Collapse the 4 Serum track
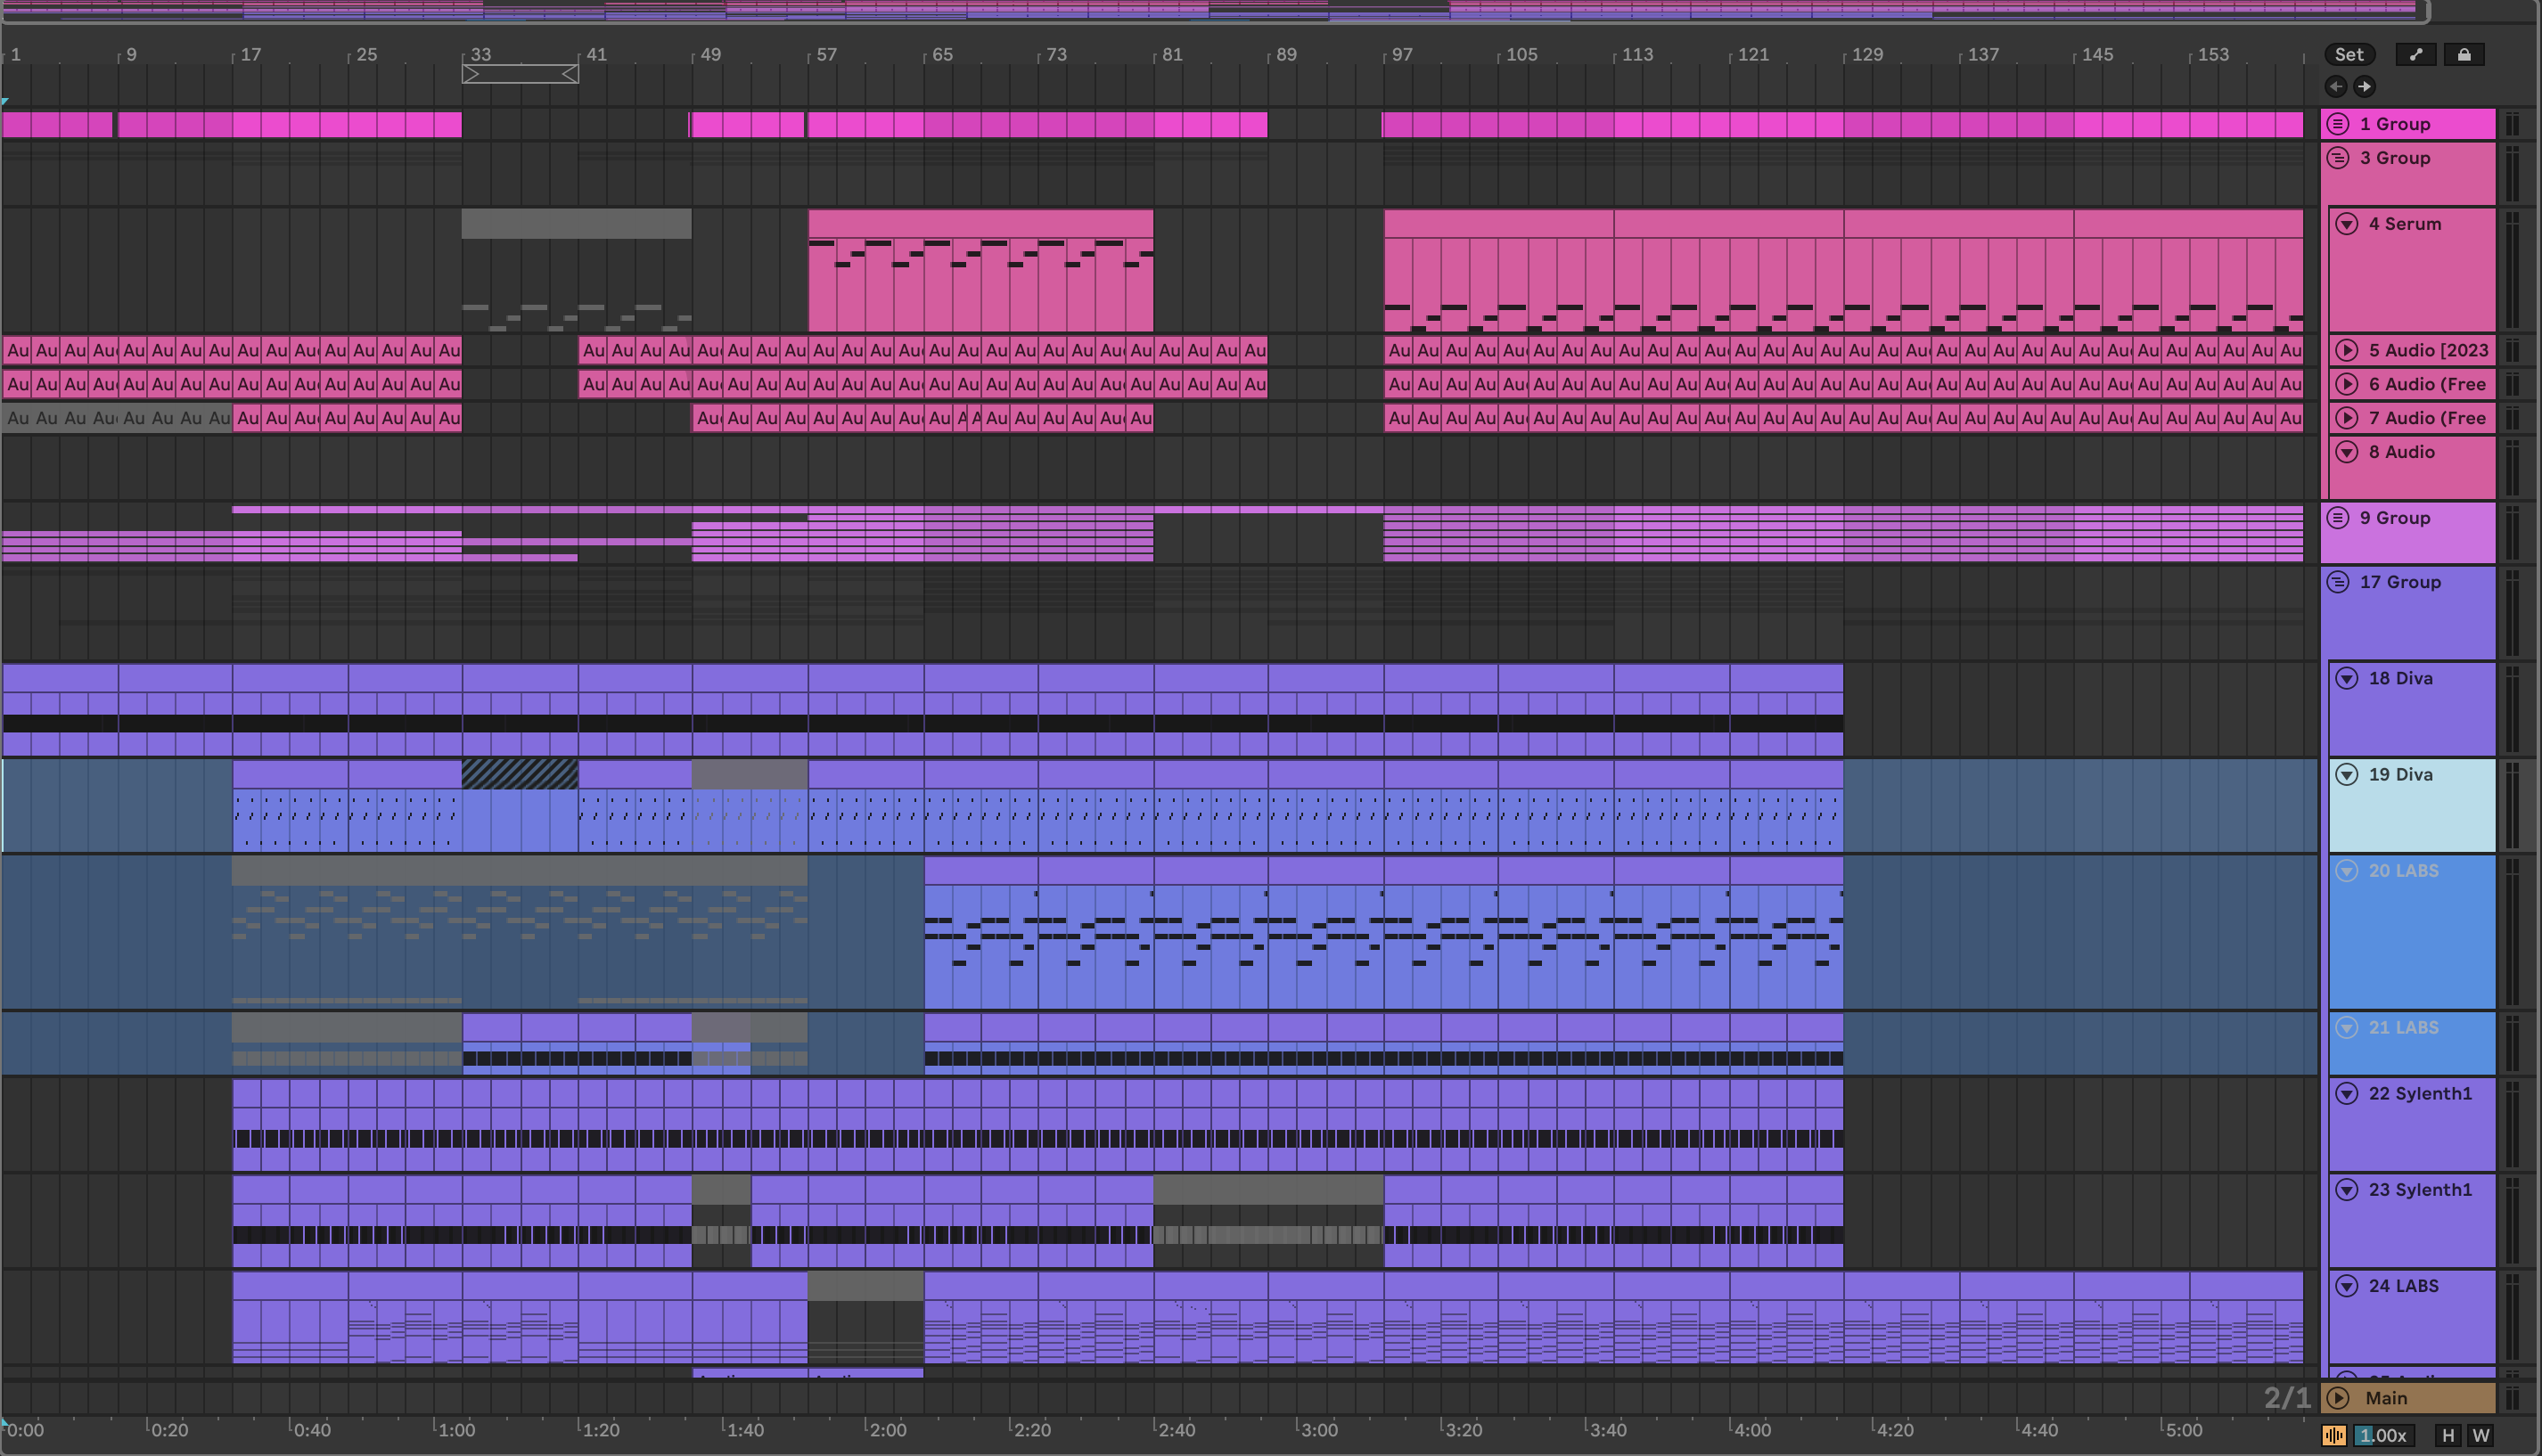This screenshot has height=1456, width=2542. pos(2347,224)
